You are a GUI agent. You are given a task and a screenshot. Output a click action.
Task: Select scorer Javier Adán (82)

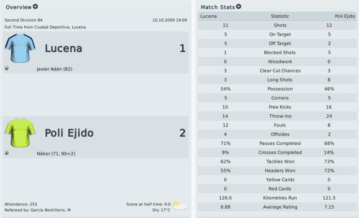54,69
